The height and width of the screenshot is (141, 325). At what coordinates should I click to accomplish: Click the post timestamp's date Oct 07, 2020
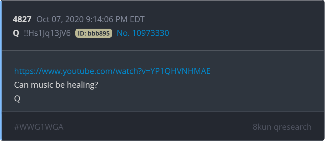coord(60,19)
